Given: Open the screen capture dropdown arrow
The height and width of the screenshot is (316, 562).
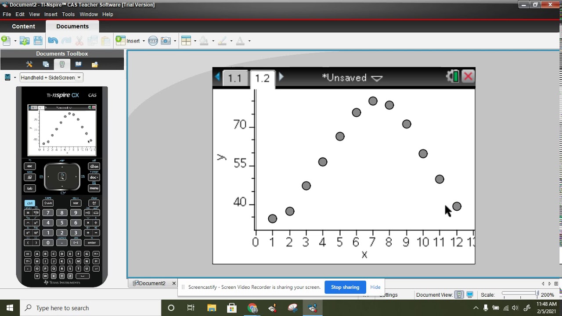Looking at the screenshot, I should click(x=175, y=41).
